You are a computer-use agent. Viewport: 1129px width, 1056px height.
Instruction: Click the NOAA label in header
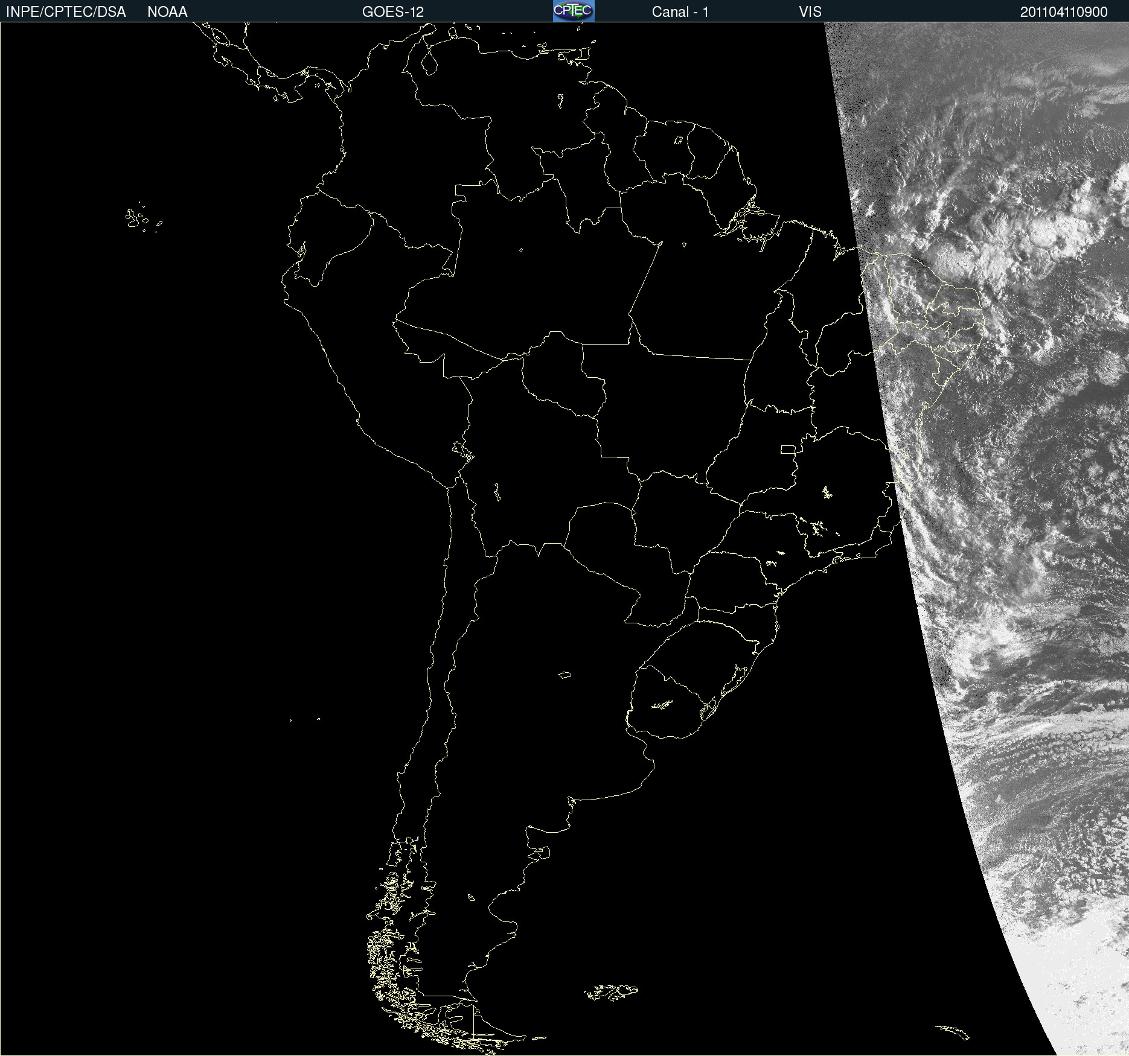(167, 12)
